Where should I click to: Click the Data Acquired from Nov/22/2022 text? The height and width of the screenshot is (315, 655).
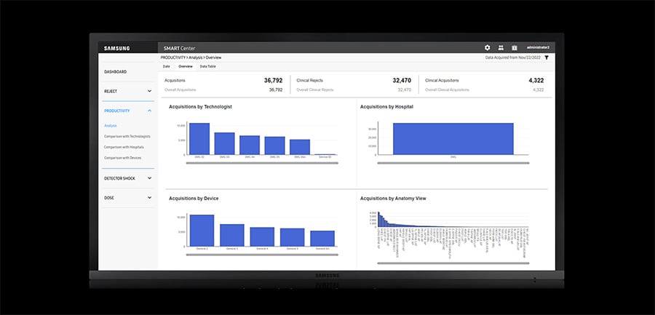pos(513,57)
